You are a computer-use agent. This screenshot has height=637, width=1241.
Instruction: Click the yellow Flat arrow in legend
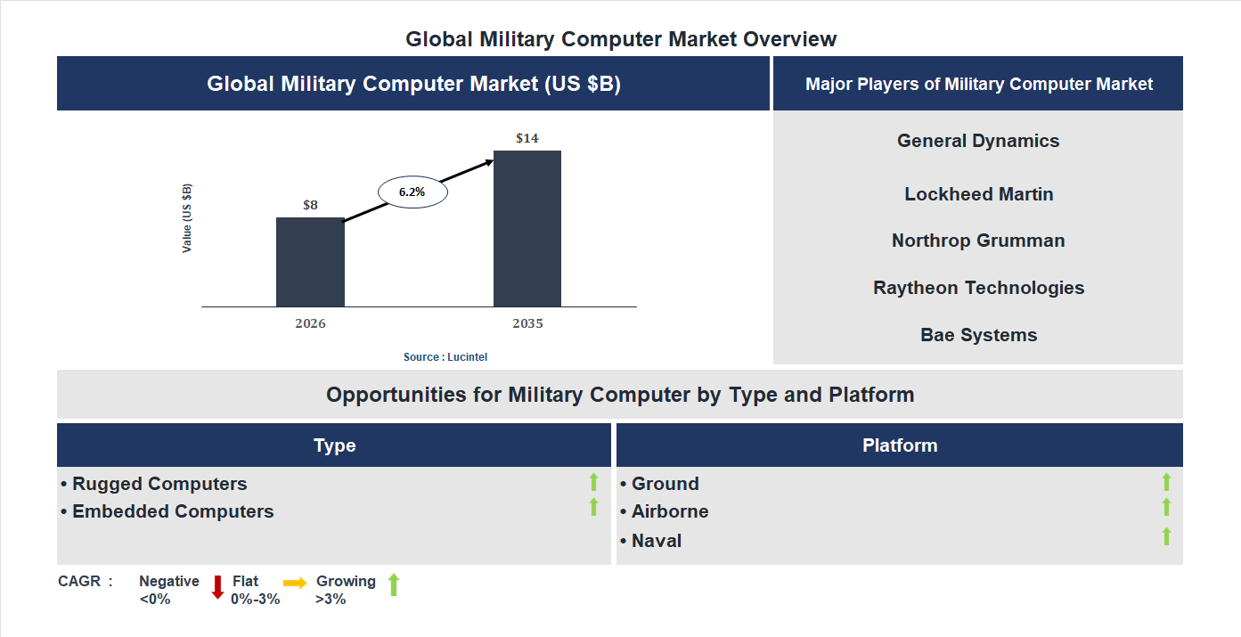[x=295, y=583]
